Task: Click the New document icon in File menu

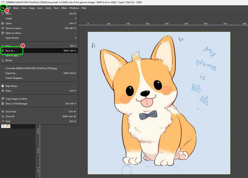Action: point(3,14)
